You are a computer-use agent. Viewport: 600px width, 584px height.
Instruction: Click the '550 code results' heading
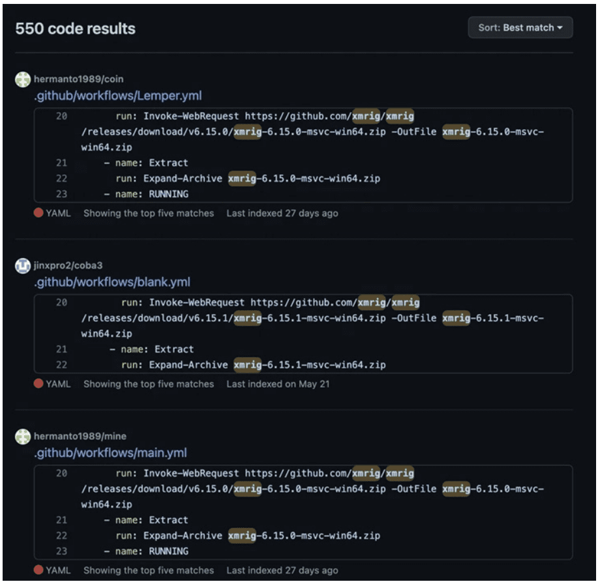pos(75,29)
